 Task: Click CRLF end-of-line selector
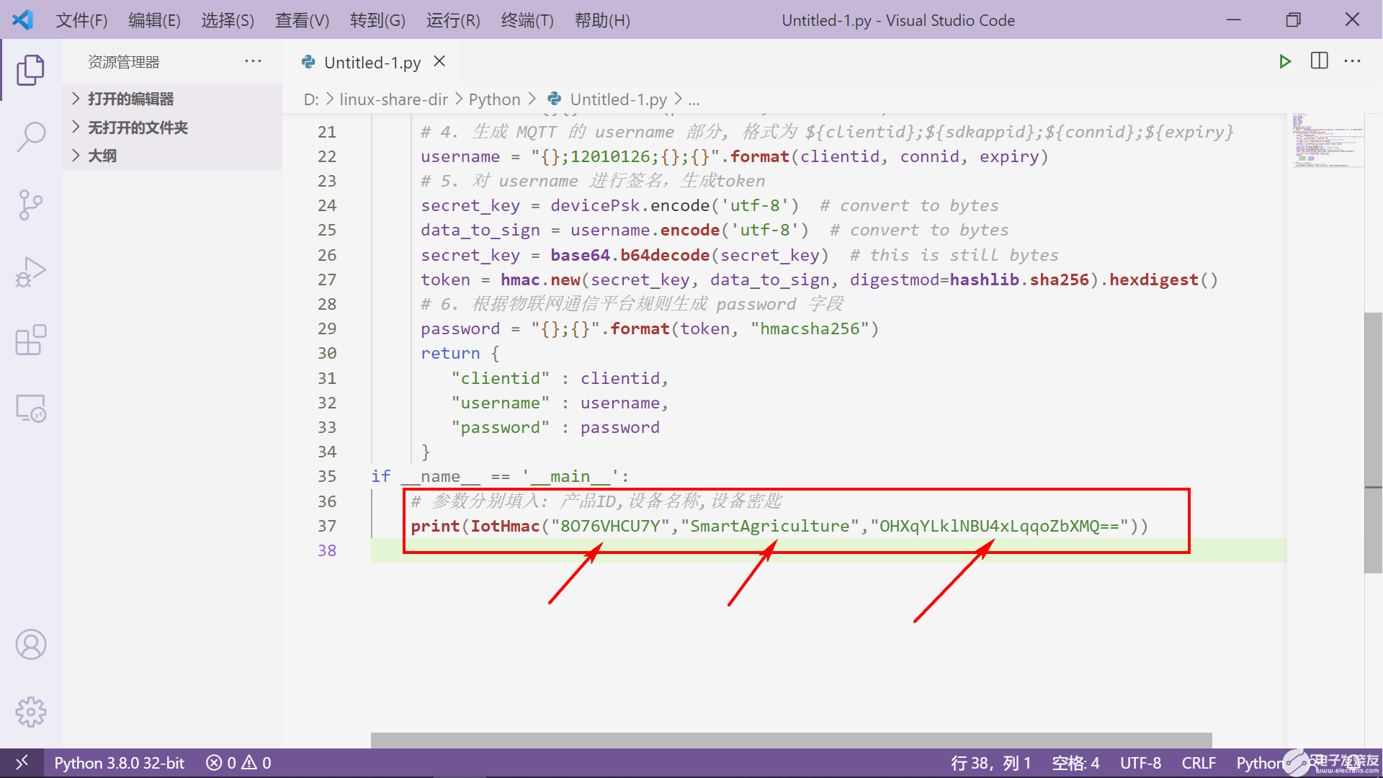click(x=1199, y=763)
